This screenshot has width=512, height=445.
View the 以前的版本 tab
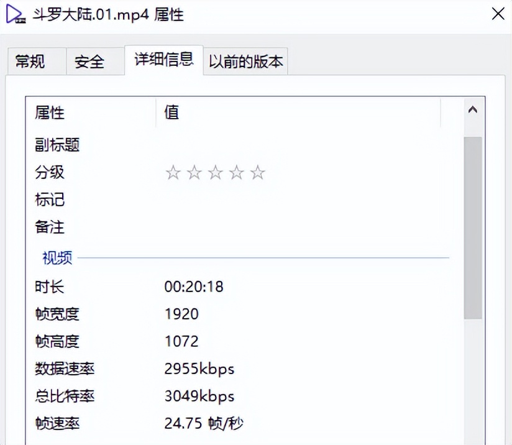[245, 61]
